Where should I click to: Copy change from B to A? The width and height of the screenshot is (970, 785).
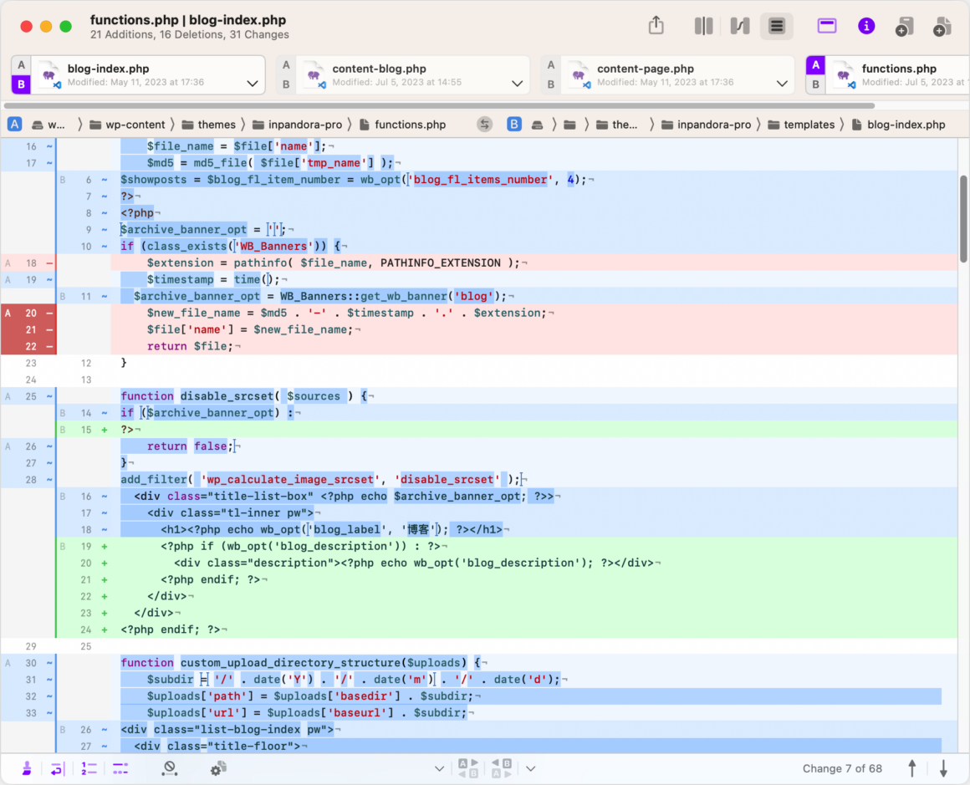point(502,768)
